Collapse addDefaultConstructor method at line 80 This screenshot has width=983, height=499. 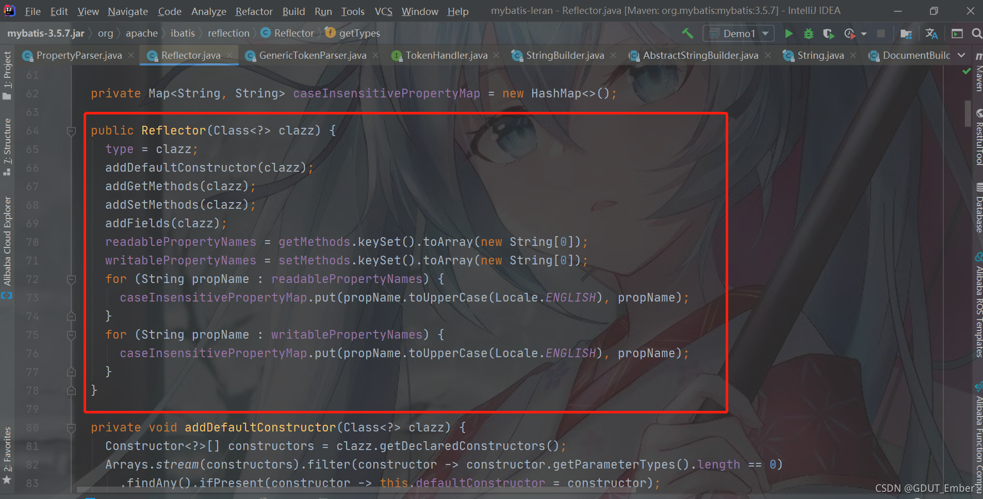(x=71, y=428)
